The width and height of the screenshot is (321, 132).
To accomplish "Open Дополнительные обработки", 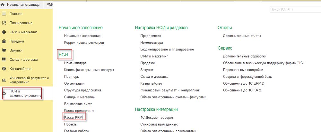I will point(244,56).
